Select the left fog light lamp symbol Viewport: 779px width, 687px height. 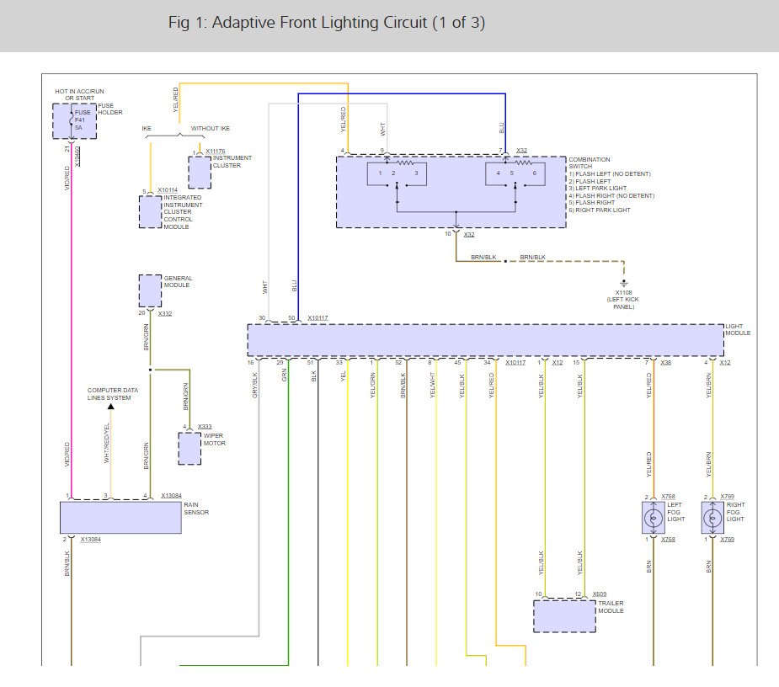point(654,518)
